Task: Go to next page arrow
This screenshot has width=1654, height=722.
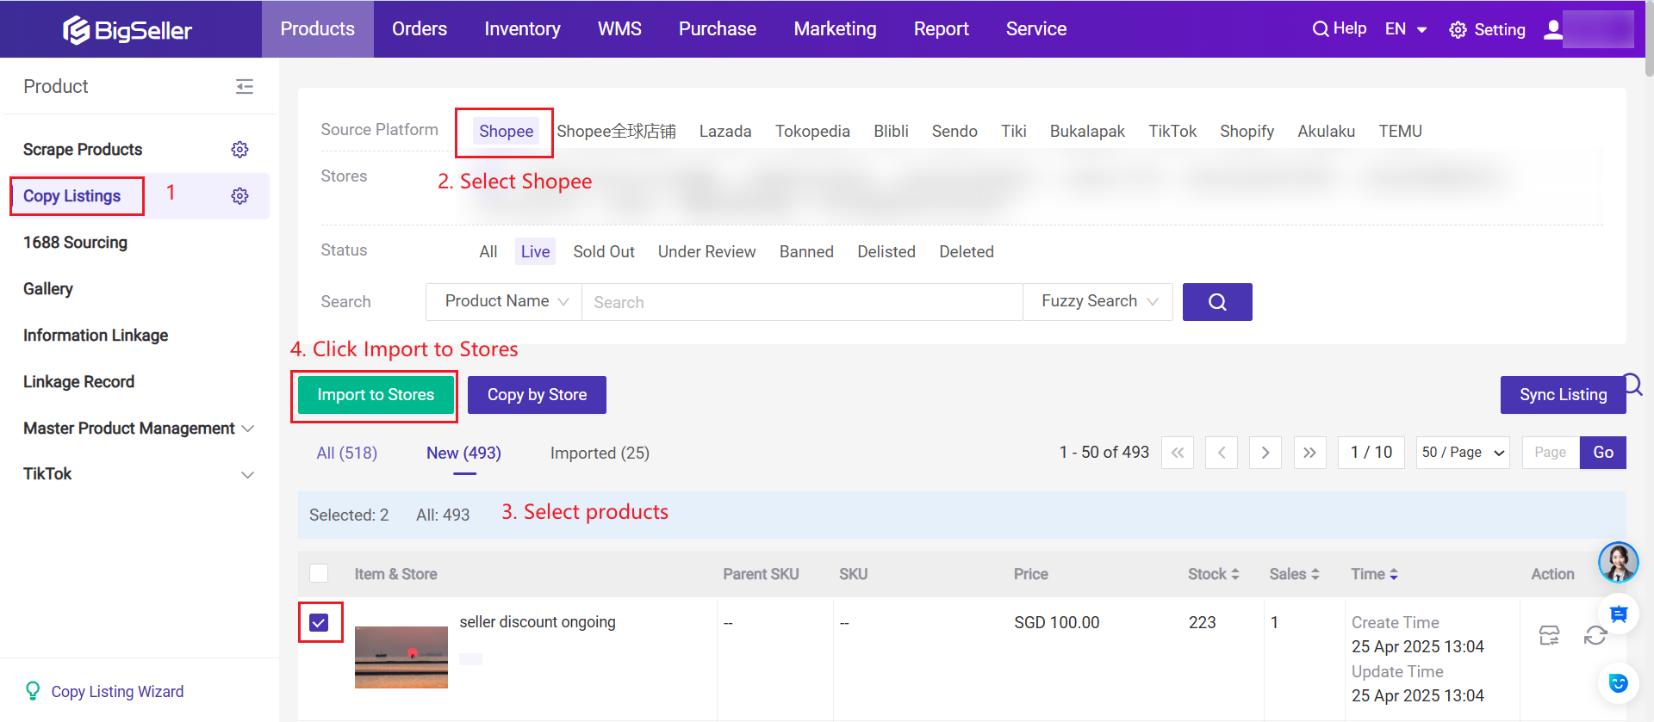Action: tap(1265, 453)
